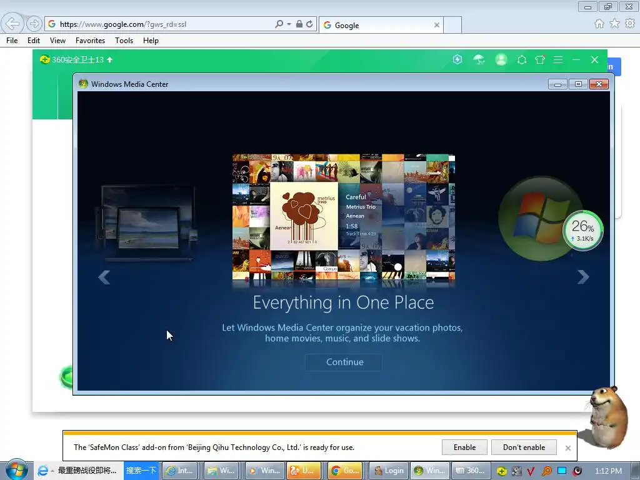Open the Windows Start orb
Viewport: 640px width, 480px height.
pyautogui.click(x=17, y=469)
